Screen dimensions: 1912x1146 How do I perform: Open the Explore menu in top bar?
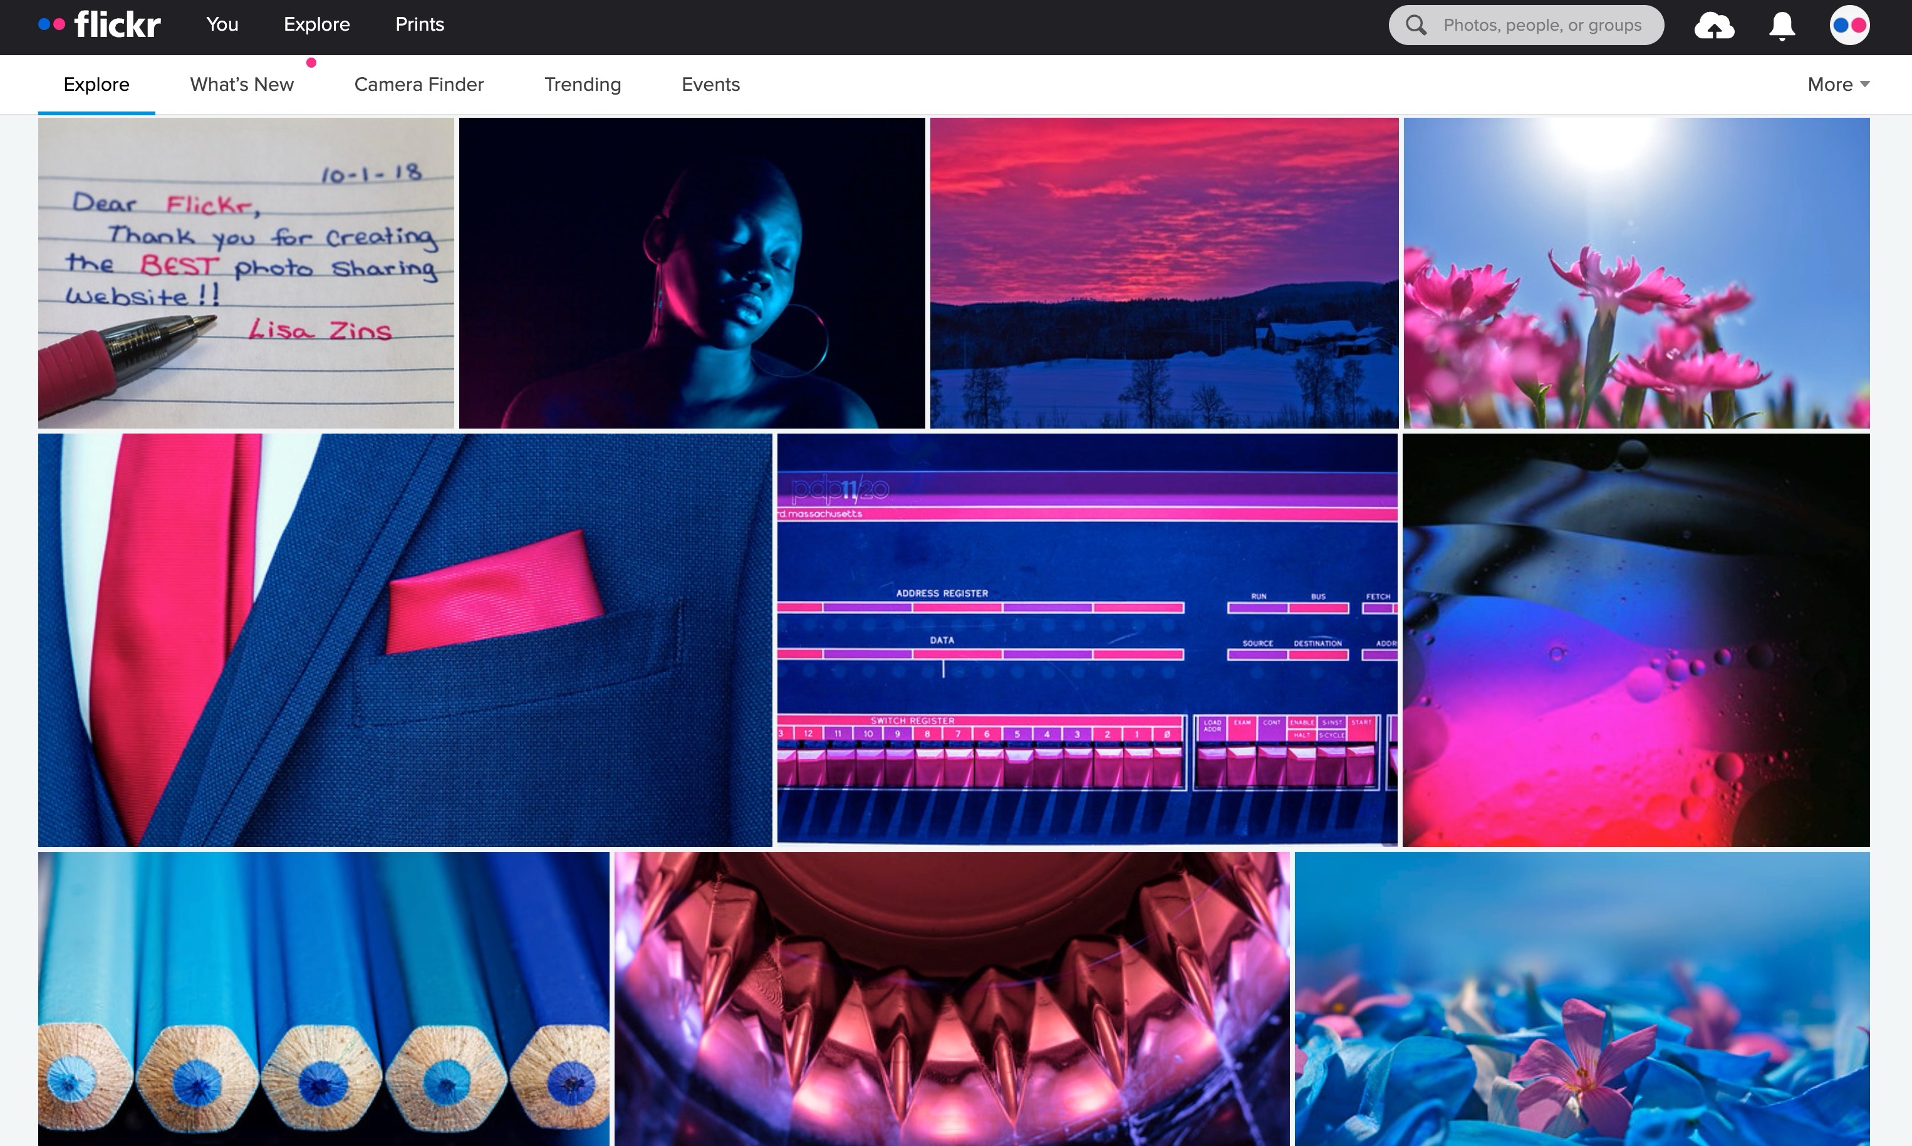tap(316, 24)
